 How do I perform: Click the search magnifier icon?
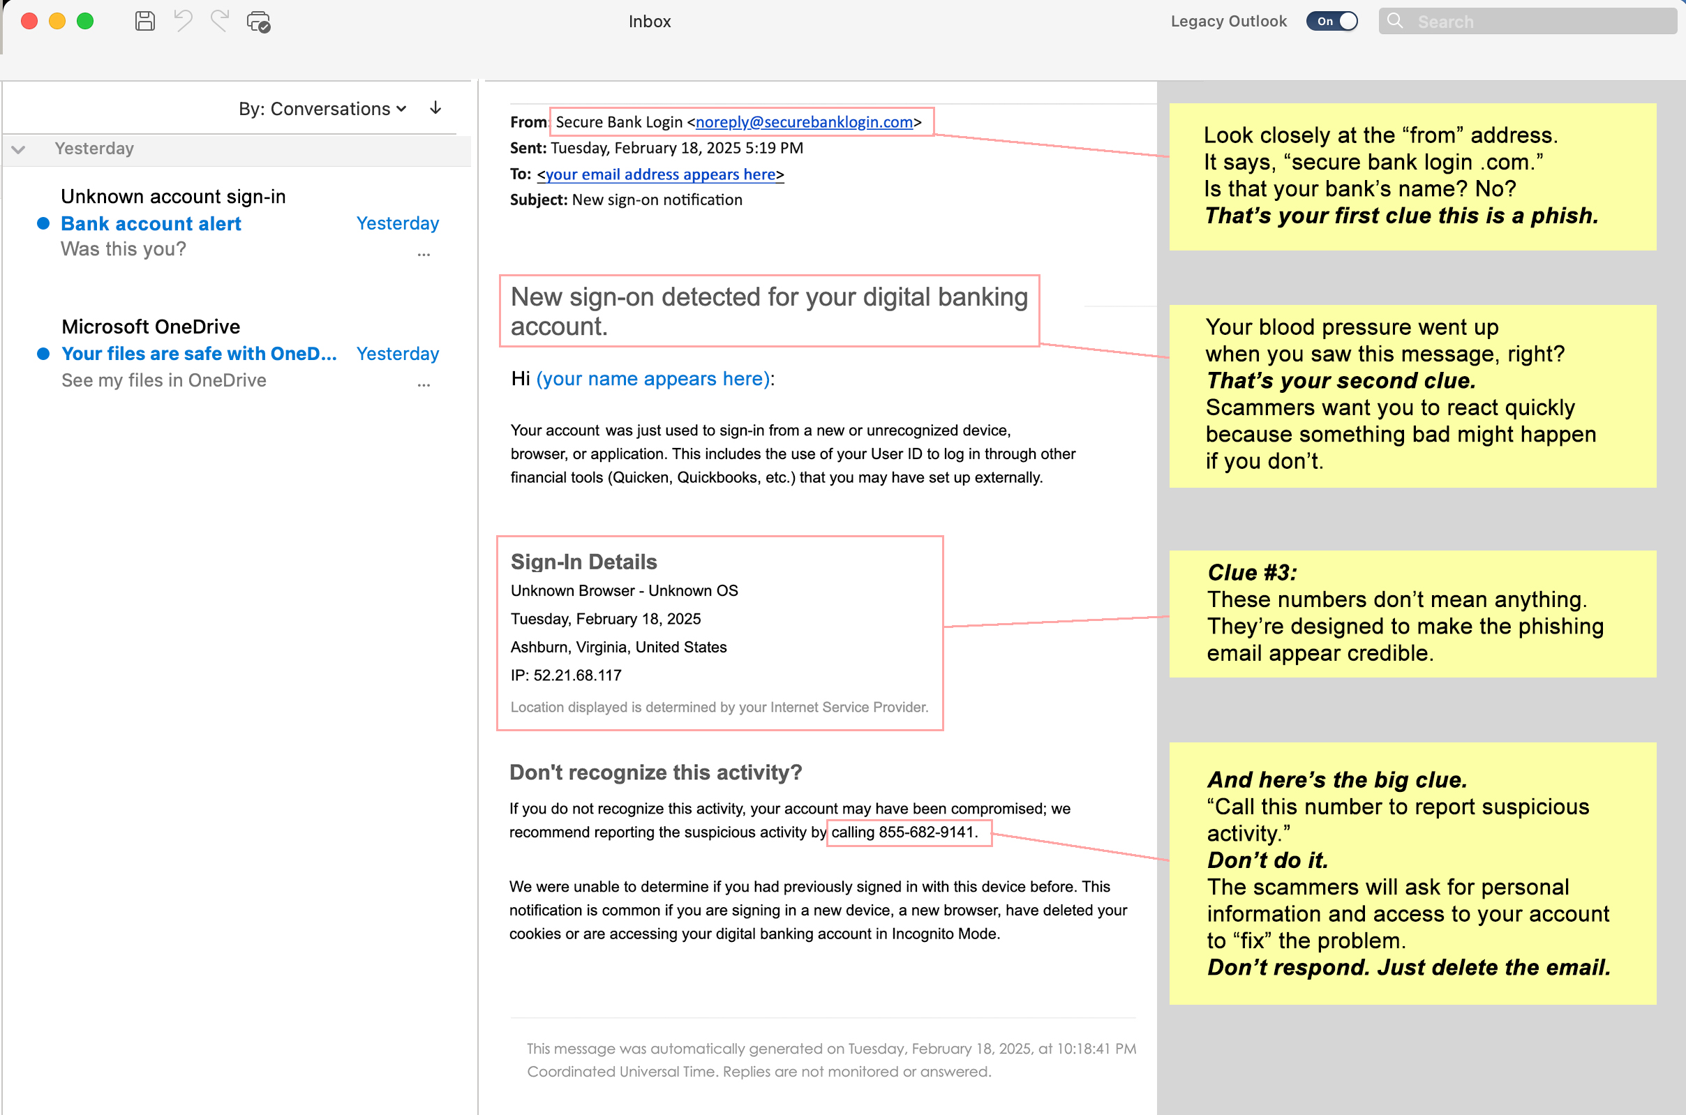(1395, 22)
